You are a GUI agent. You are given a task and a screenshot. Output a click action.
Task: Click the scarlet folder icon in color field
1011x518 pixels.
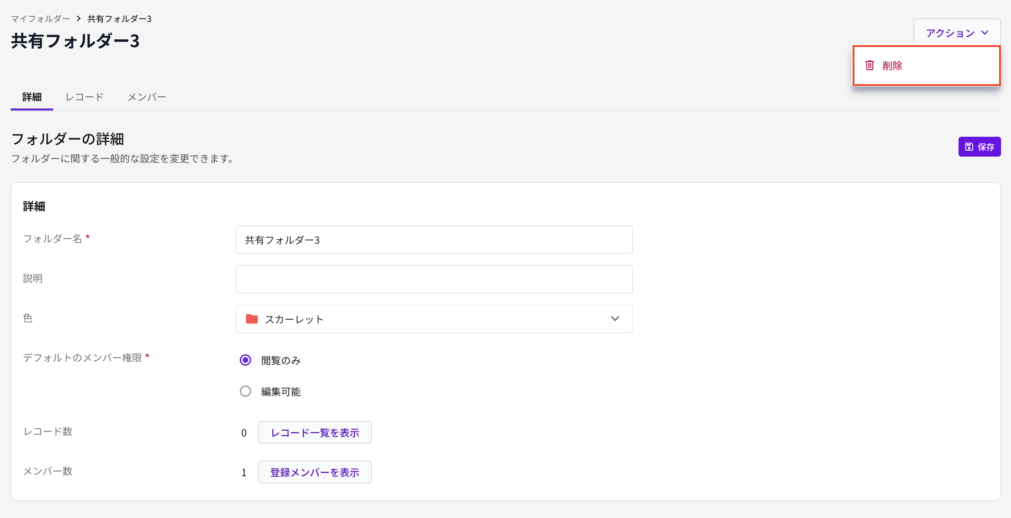[252, 319]
